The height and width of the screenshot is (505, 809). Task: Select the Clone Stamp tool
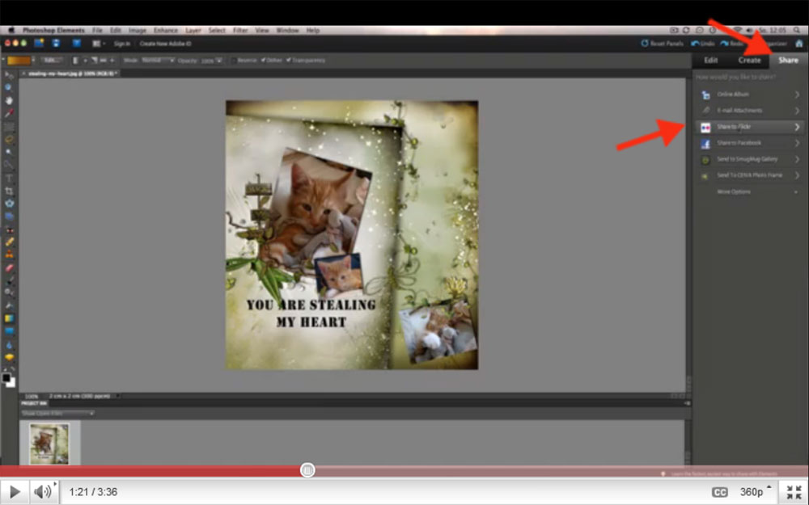[9, 255]
